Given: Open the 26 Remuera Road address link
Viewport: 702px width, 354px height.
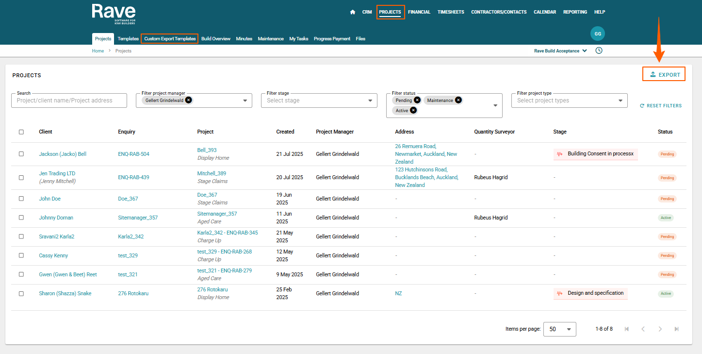Looking at the screenshot, I should (x=426, y=154).
